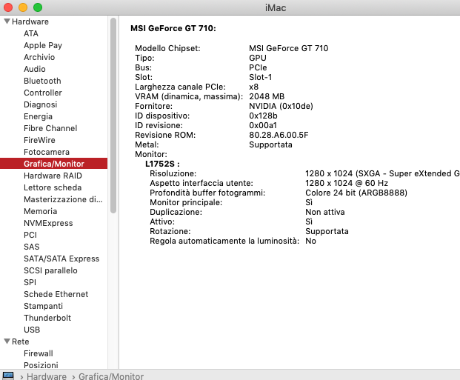This screenshot has height=380, width=460.
Task: Open Fibre Channel information
Action: 50,128
